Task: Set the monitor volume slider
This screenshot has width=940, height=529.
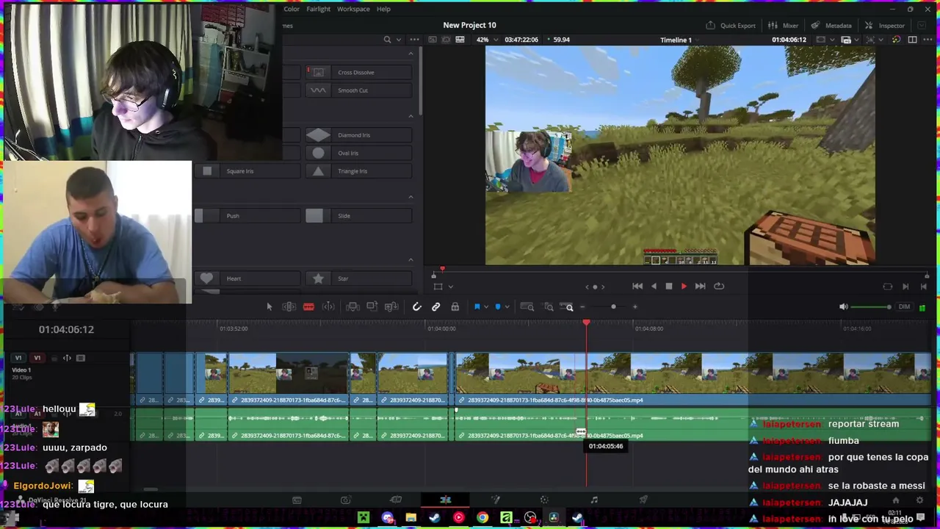Action: pyautogui.click(x=871, y=307)
